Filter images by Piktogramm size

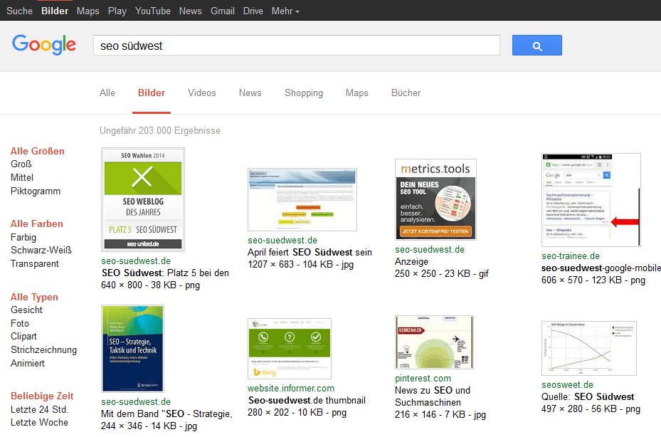click(x=36, y=191)
